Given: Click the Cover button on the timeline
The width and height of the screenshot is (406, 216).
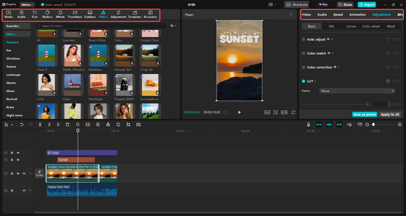Looking at the screenshot, I should coord(39,173).
